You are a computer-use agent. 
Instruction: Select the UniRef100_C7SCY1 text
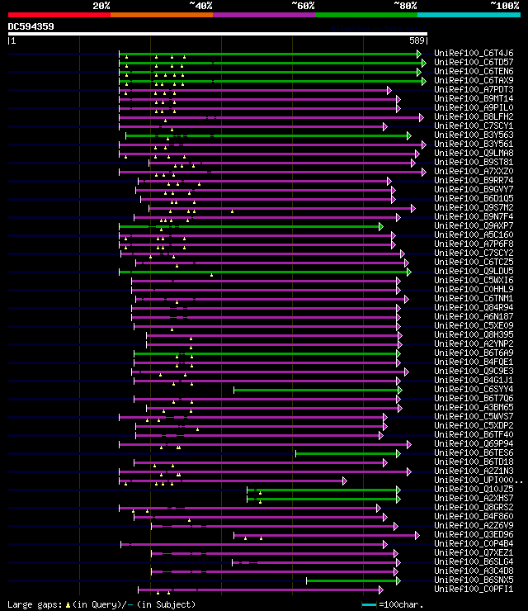[474, 126]
